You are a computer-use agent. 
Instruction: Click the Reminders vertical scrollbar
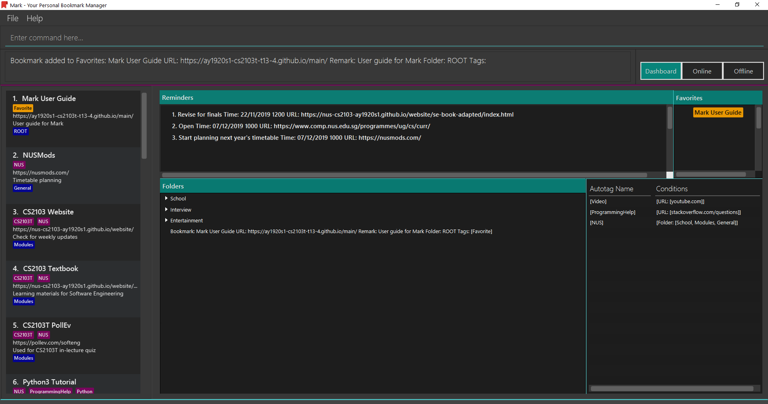[x=670, y=118]
